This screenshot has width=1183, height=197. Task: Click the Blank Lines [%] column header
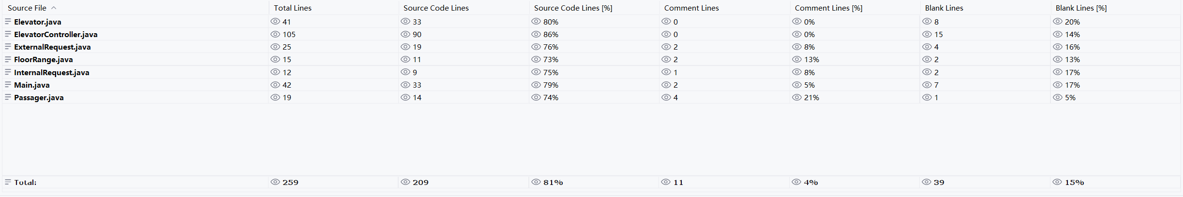tap(1081, 8)
